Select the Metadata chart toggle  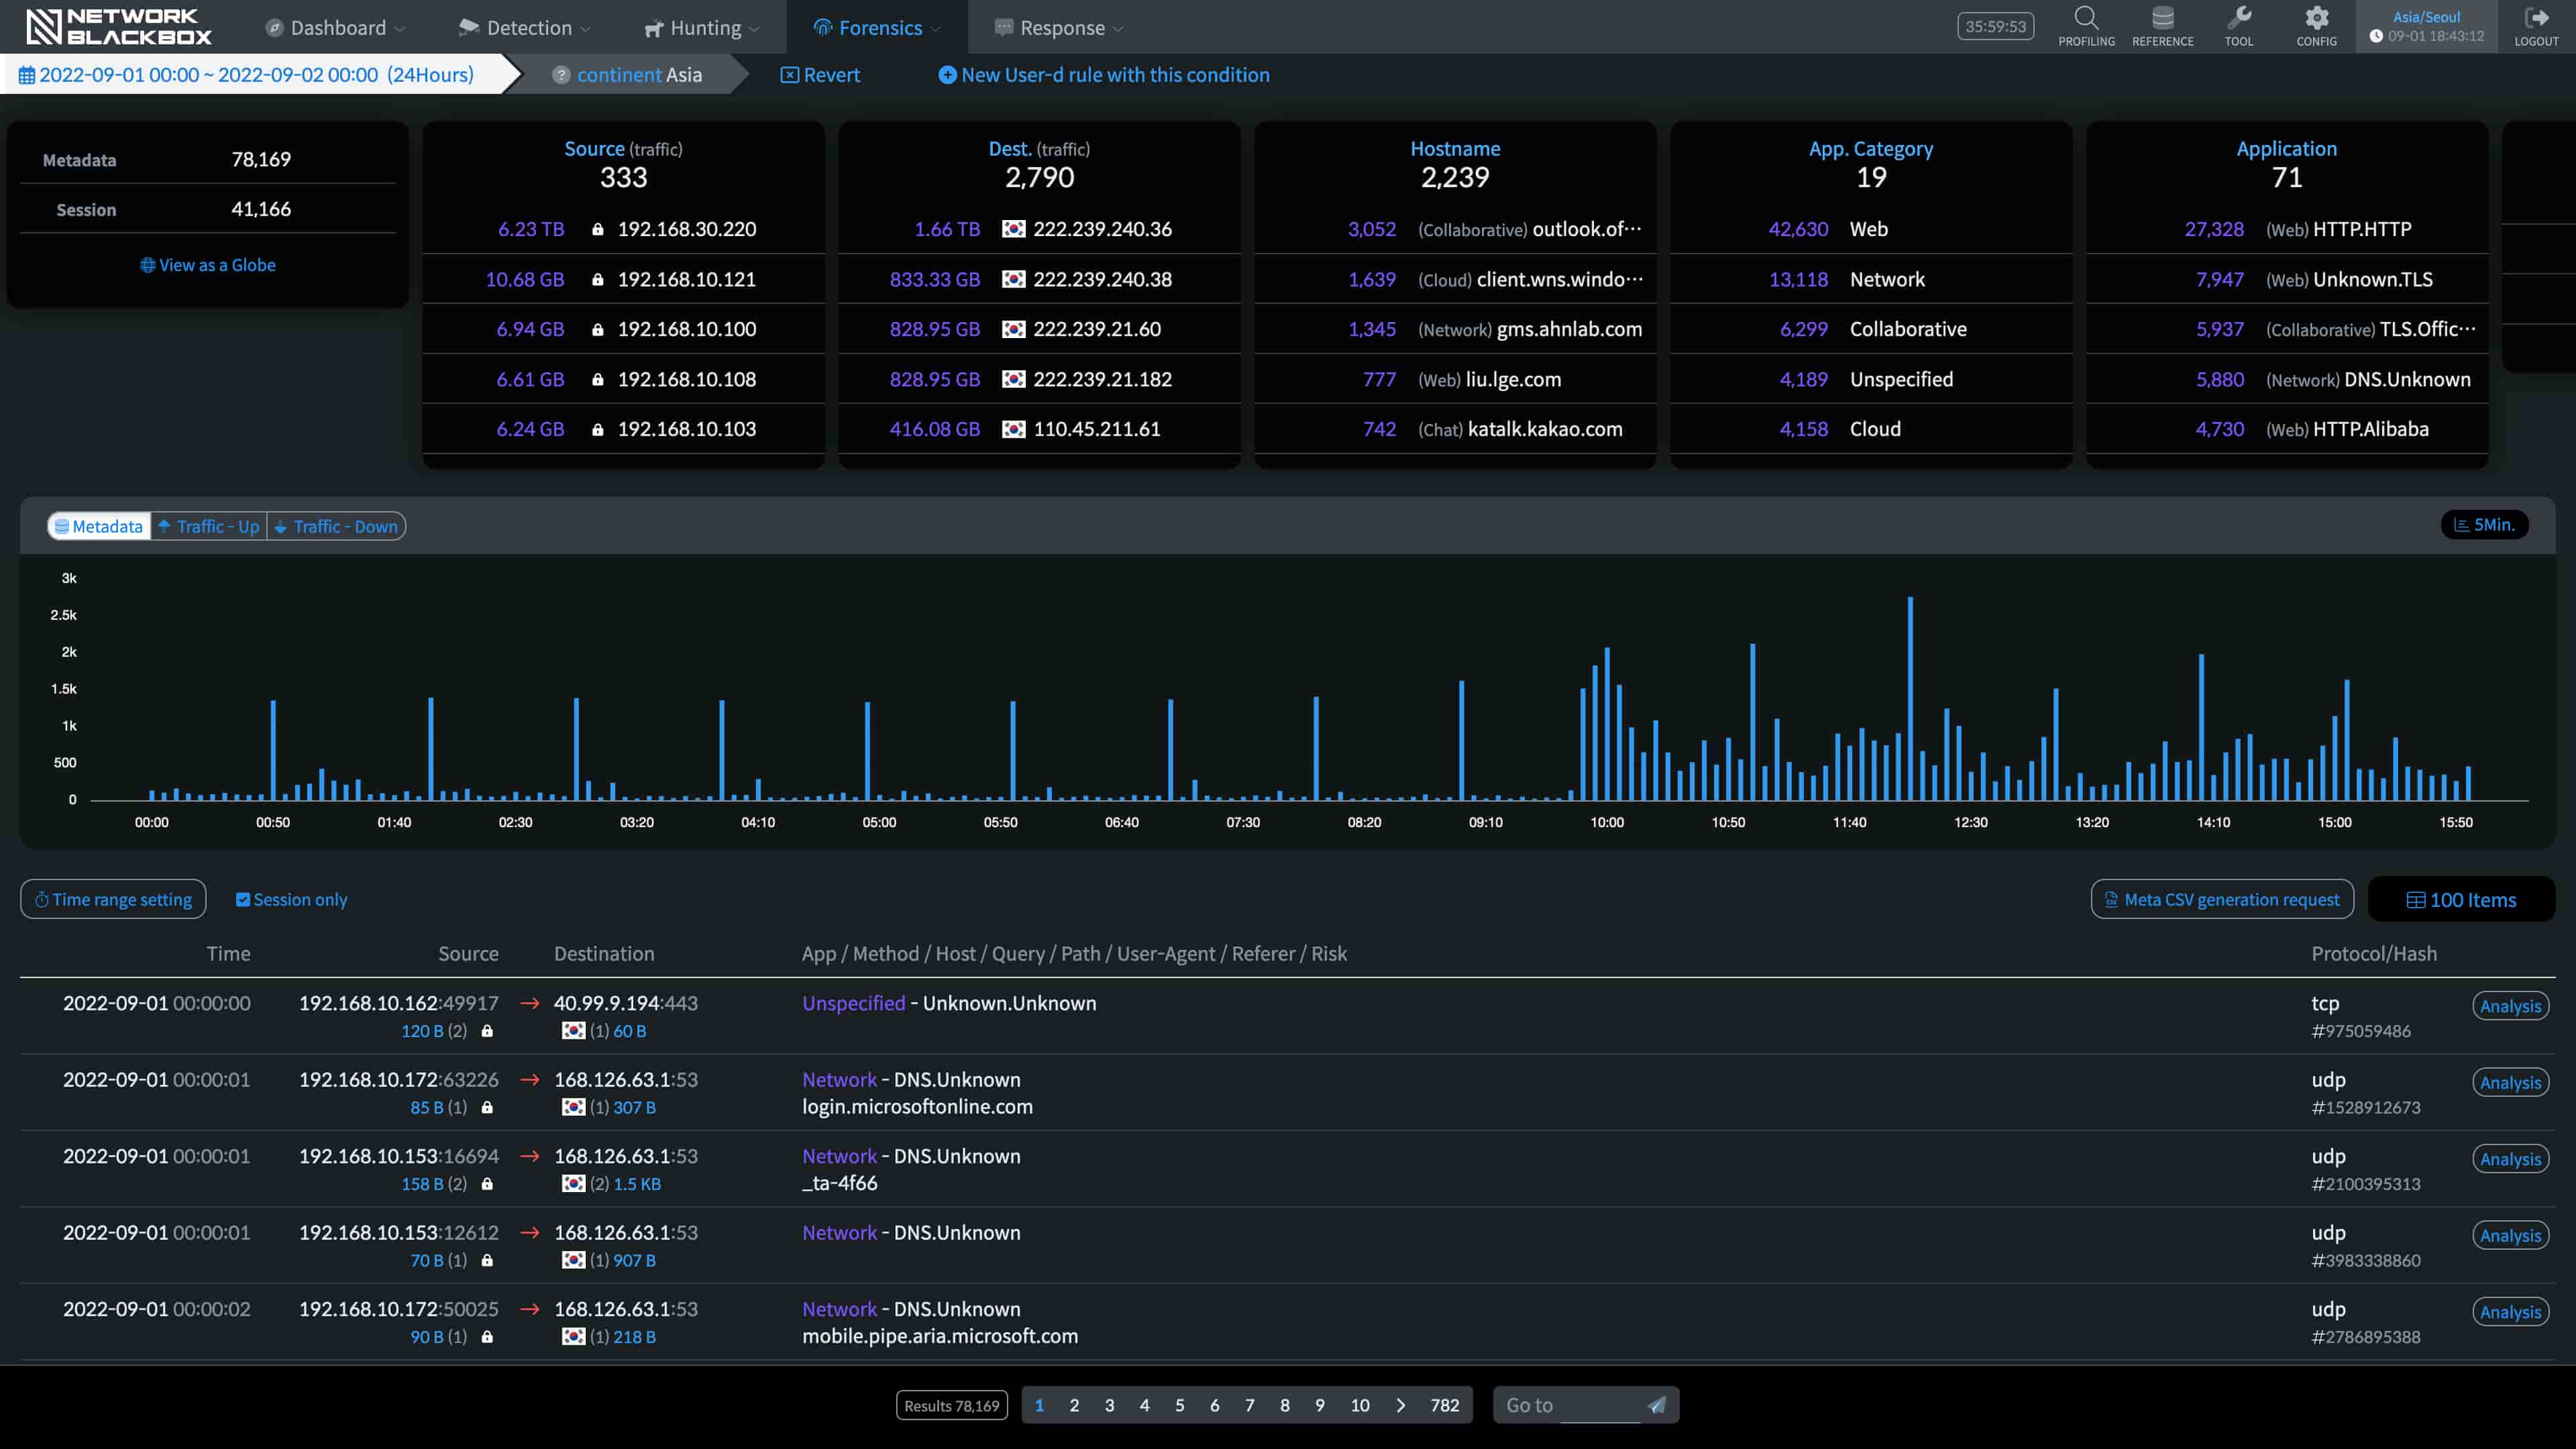click(98, 527)
